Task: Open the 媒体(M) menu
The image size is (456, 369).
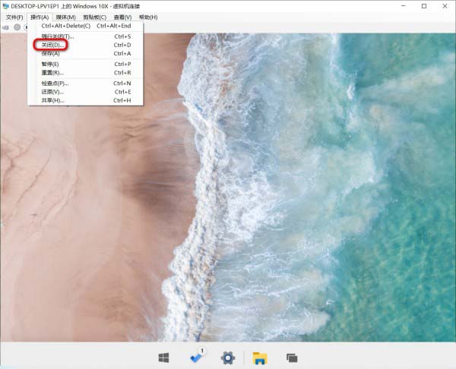Action: pos(65,17)
